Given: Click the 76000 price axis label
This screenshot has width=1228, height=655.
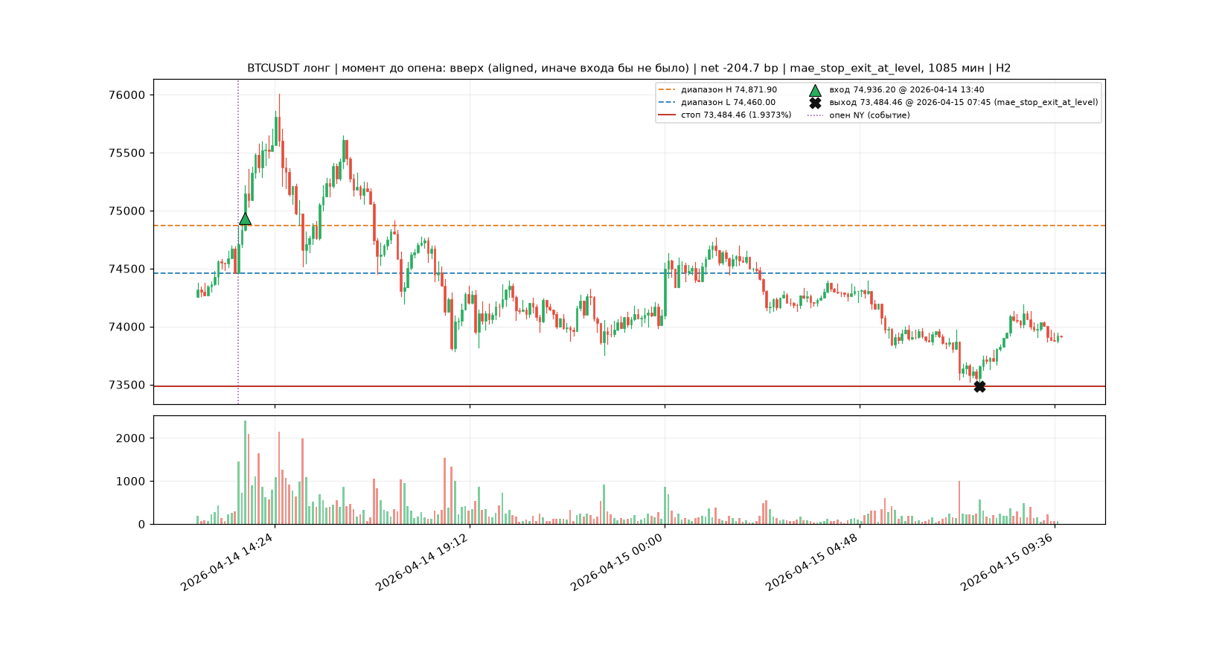Looking at the screenshot, I should (x=127, y=95).
